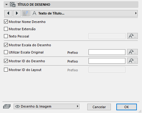This screenshot has height=113, width=142.
Task: Open the Texto de Título page dropdown
Action: click(84, 13)
